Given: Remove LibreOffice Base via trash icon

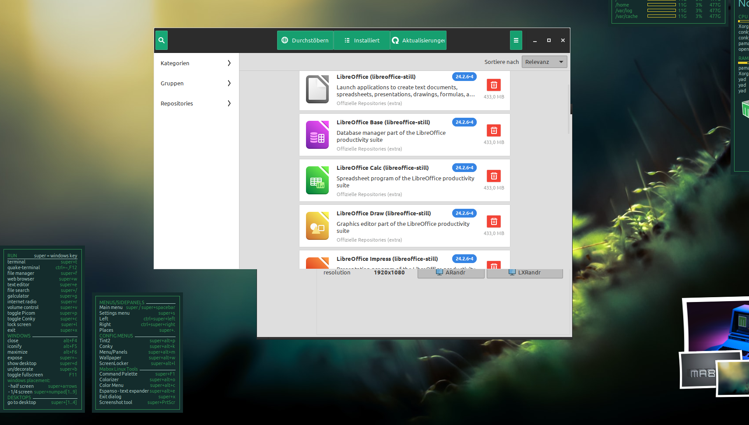Looking at the screenshot, I should (x=494, y=130).
